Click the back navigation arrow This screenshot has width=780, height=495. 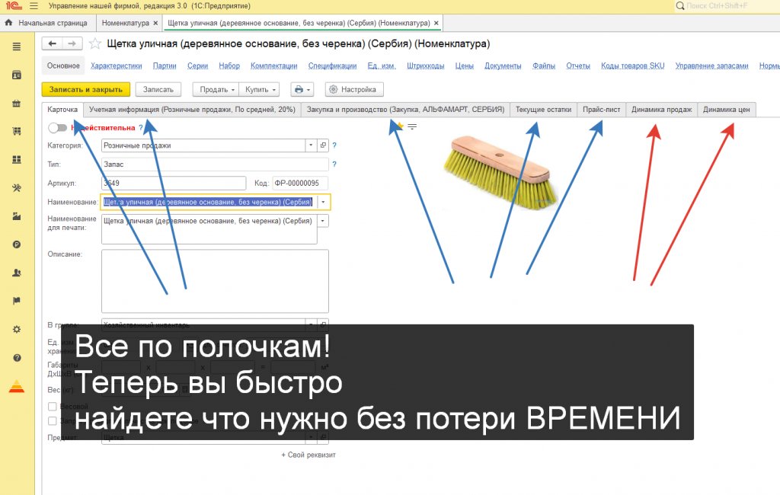pos(53,43)
